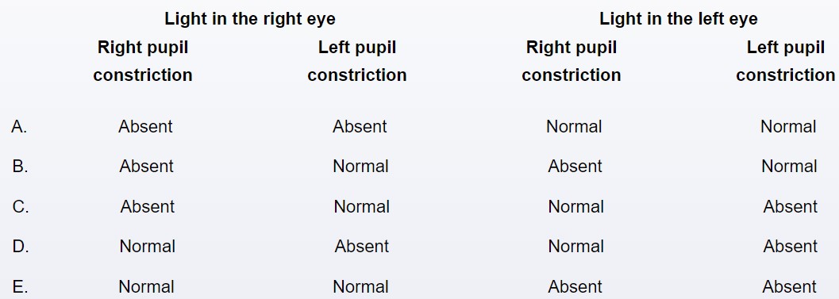Select answer option D label
839x299 pixels.
[x=21, y=247]
